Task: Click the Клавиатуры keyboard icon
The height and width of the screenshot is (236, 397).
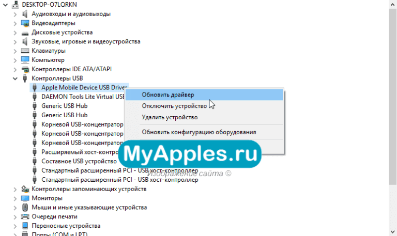Action: click(25, 51)
